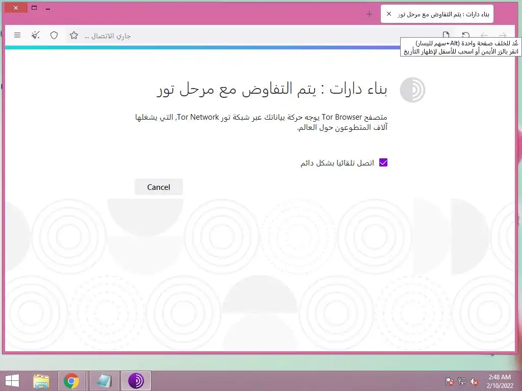
Task: Bookmark this page with star icon
Action: [74, 35]
